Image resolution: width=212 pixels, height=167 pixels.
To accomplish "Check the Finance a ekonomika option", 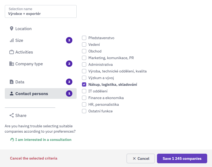I will pos(84,98).
